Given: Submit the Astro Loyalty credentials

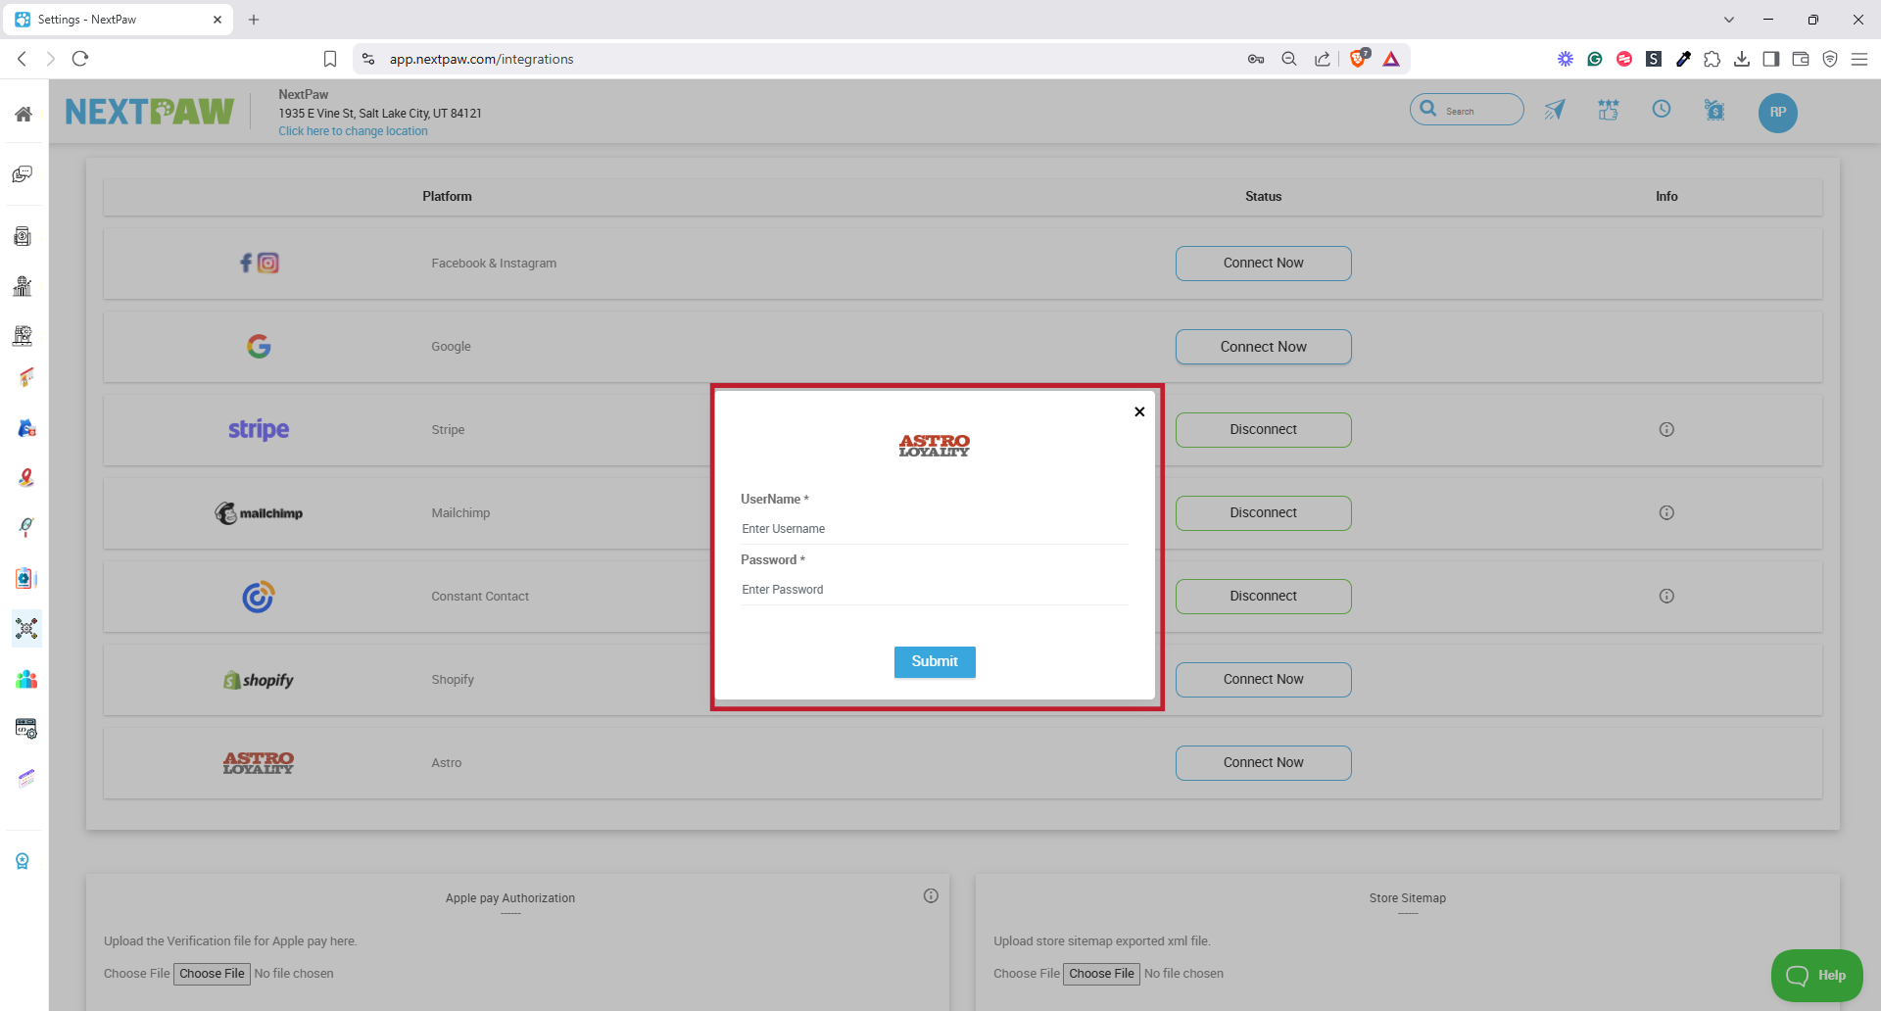Looking at the screenshot, I should tap(935, 661).
